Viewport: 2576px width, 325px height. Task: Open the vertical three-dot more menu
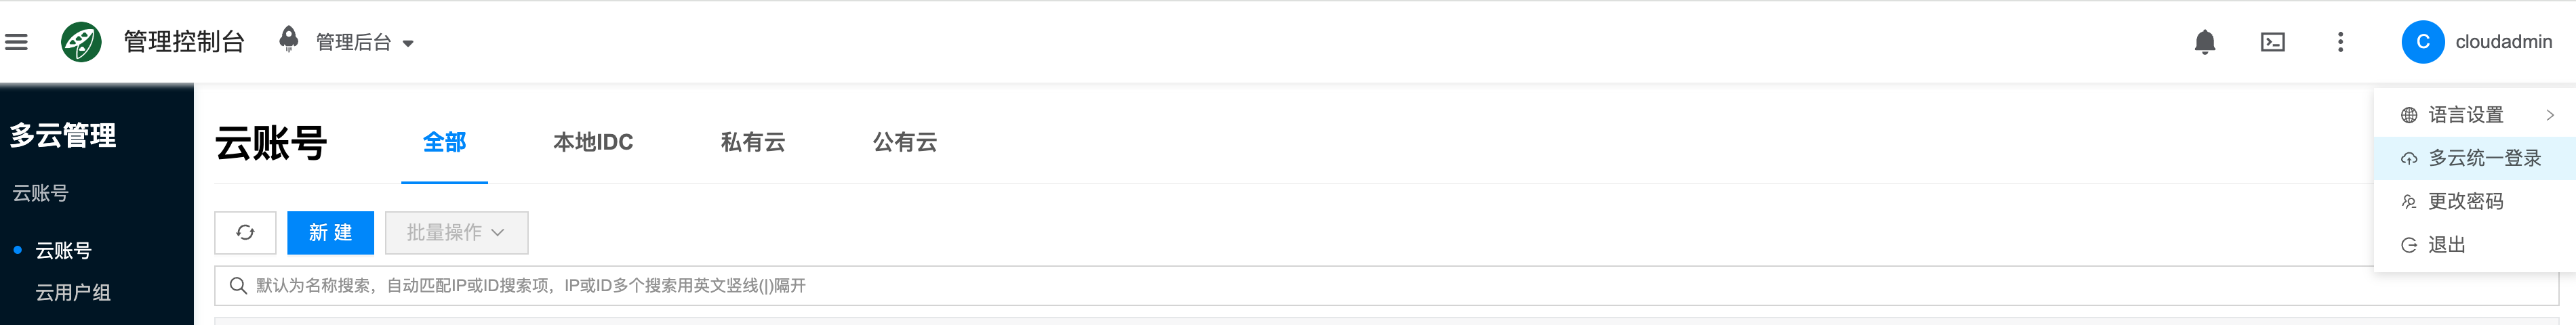(2340, 42)
